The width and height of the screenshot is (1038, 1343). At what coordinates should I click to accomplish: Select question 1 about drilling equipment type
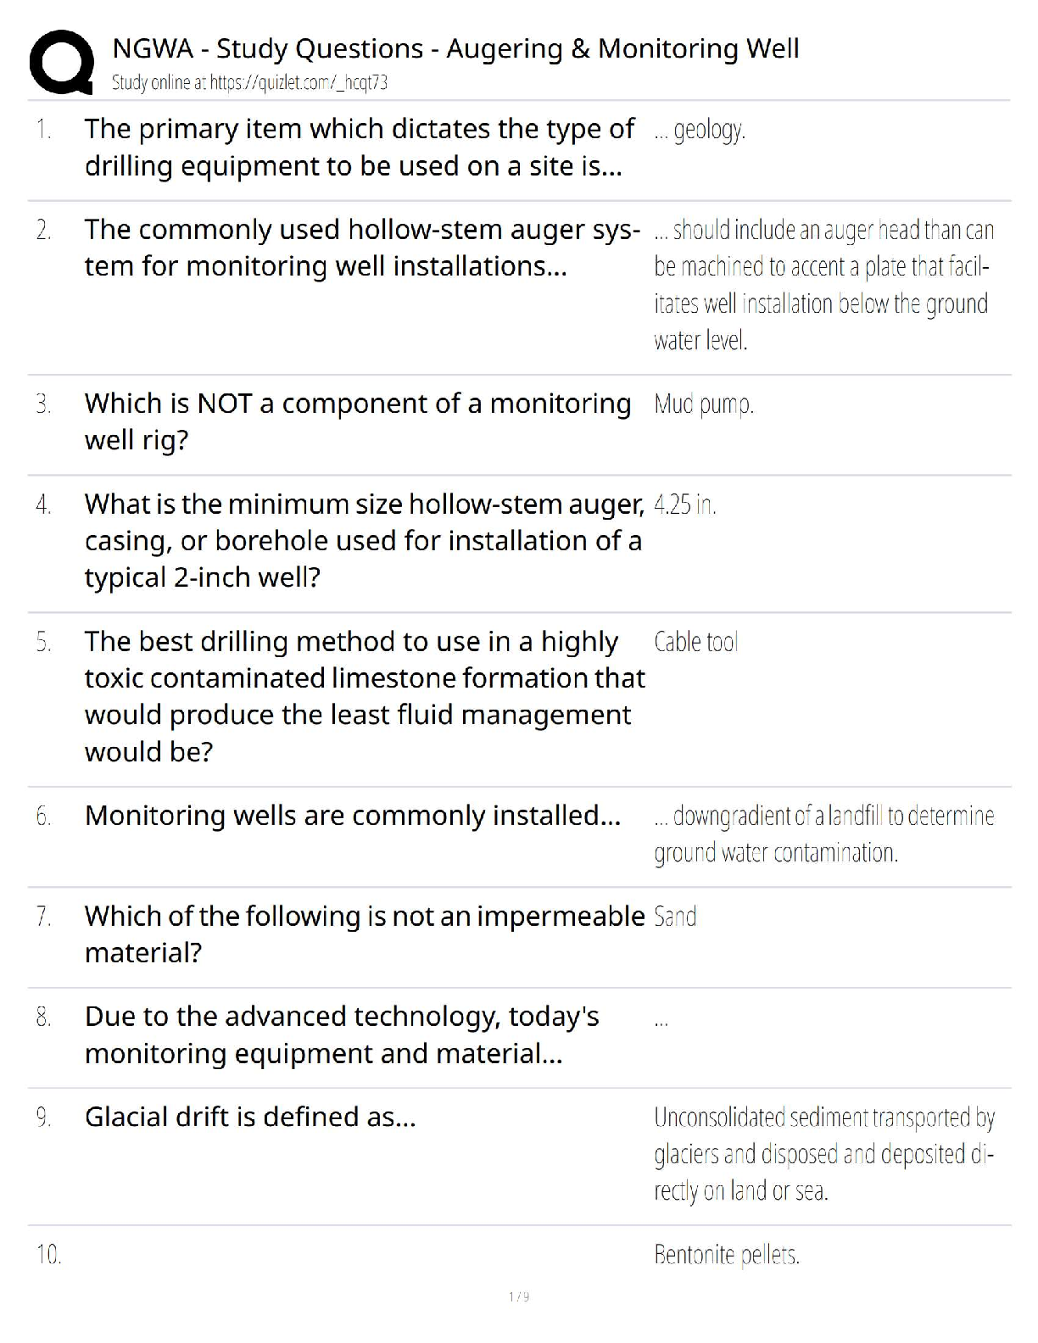(x=359, y=148)
